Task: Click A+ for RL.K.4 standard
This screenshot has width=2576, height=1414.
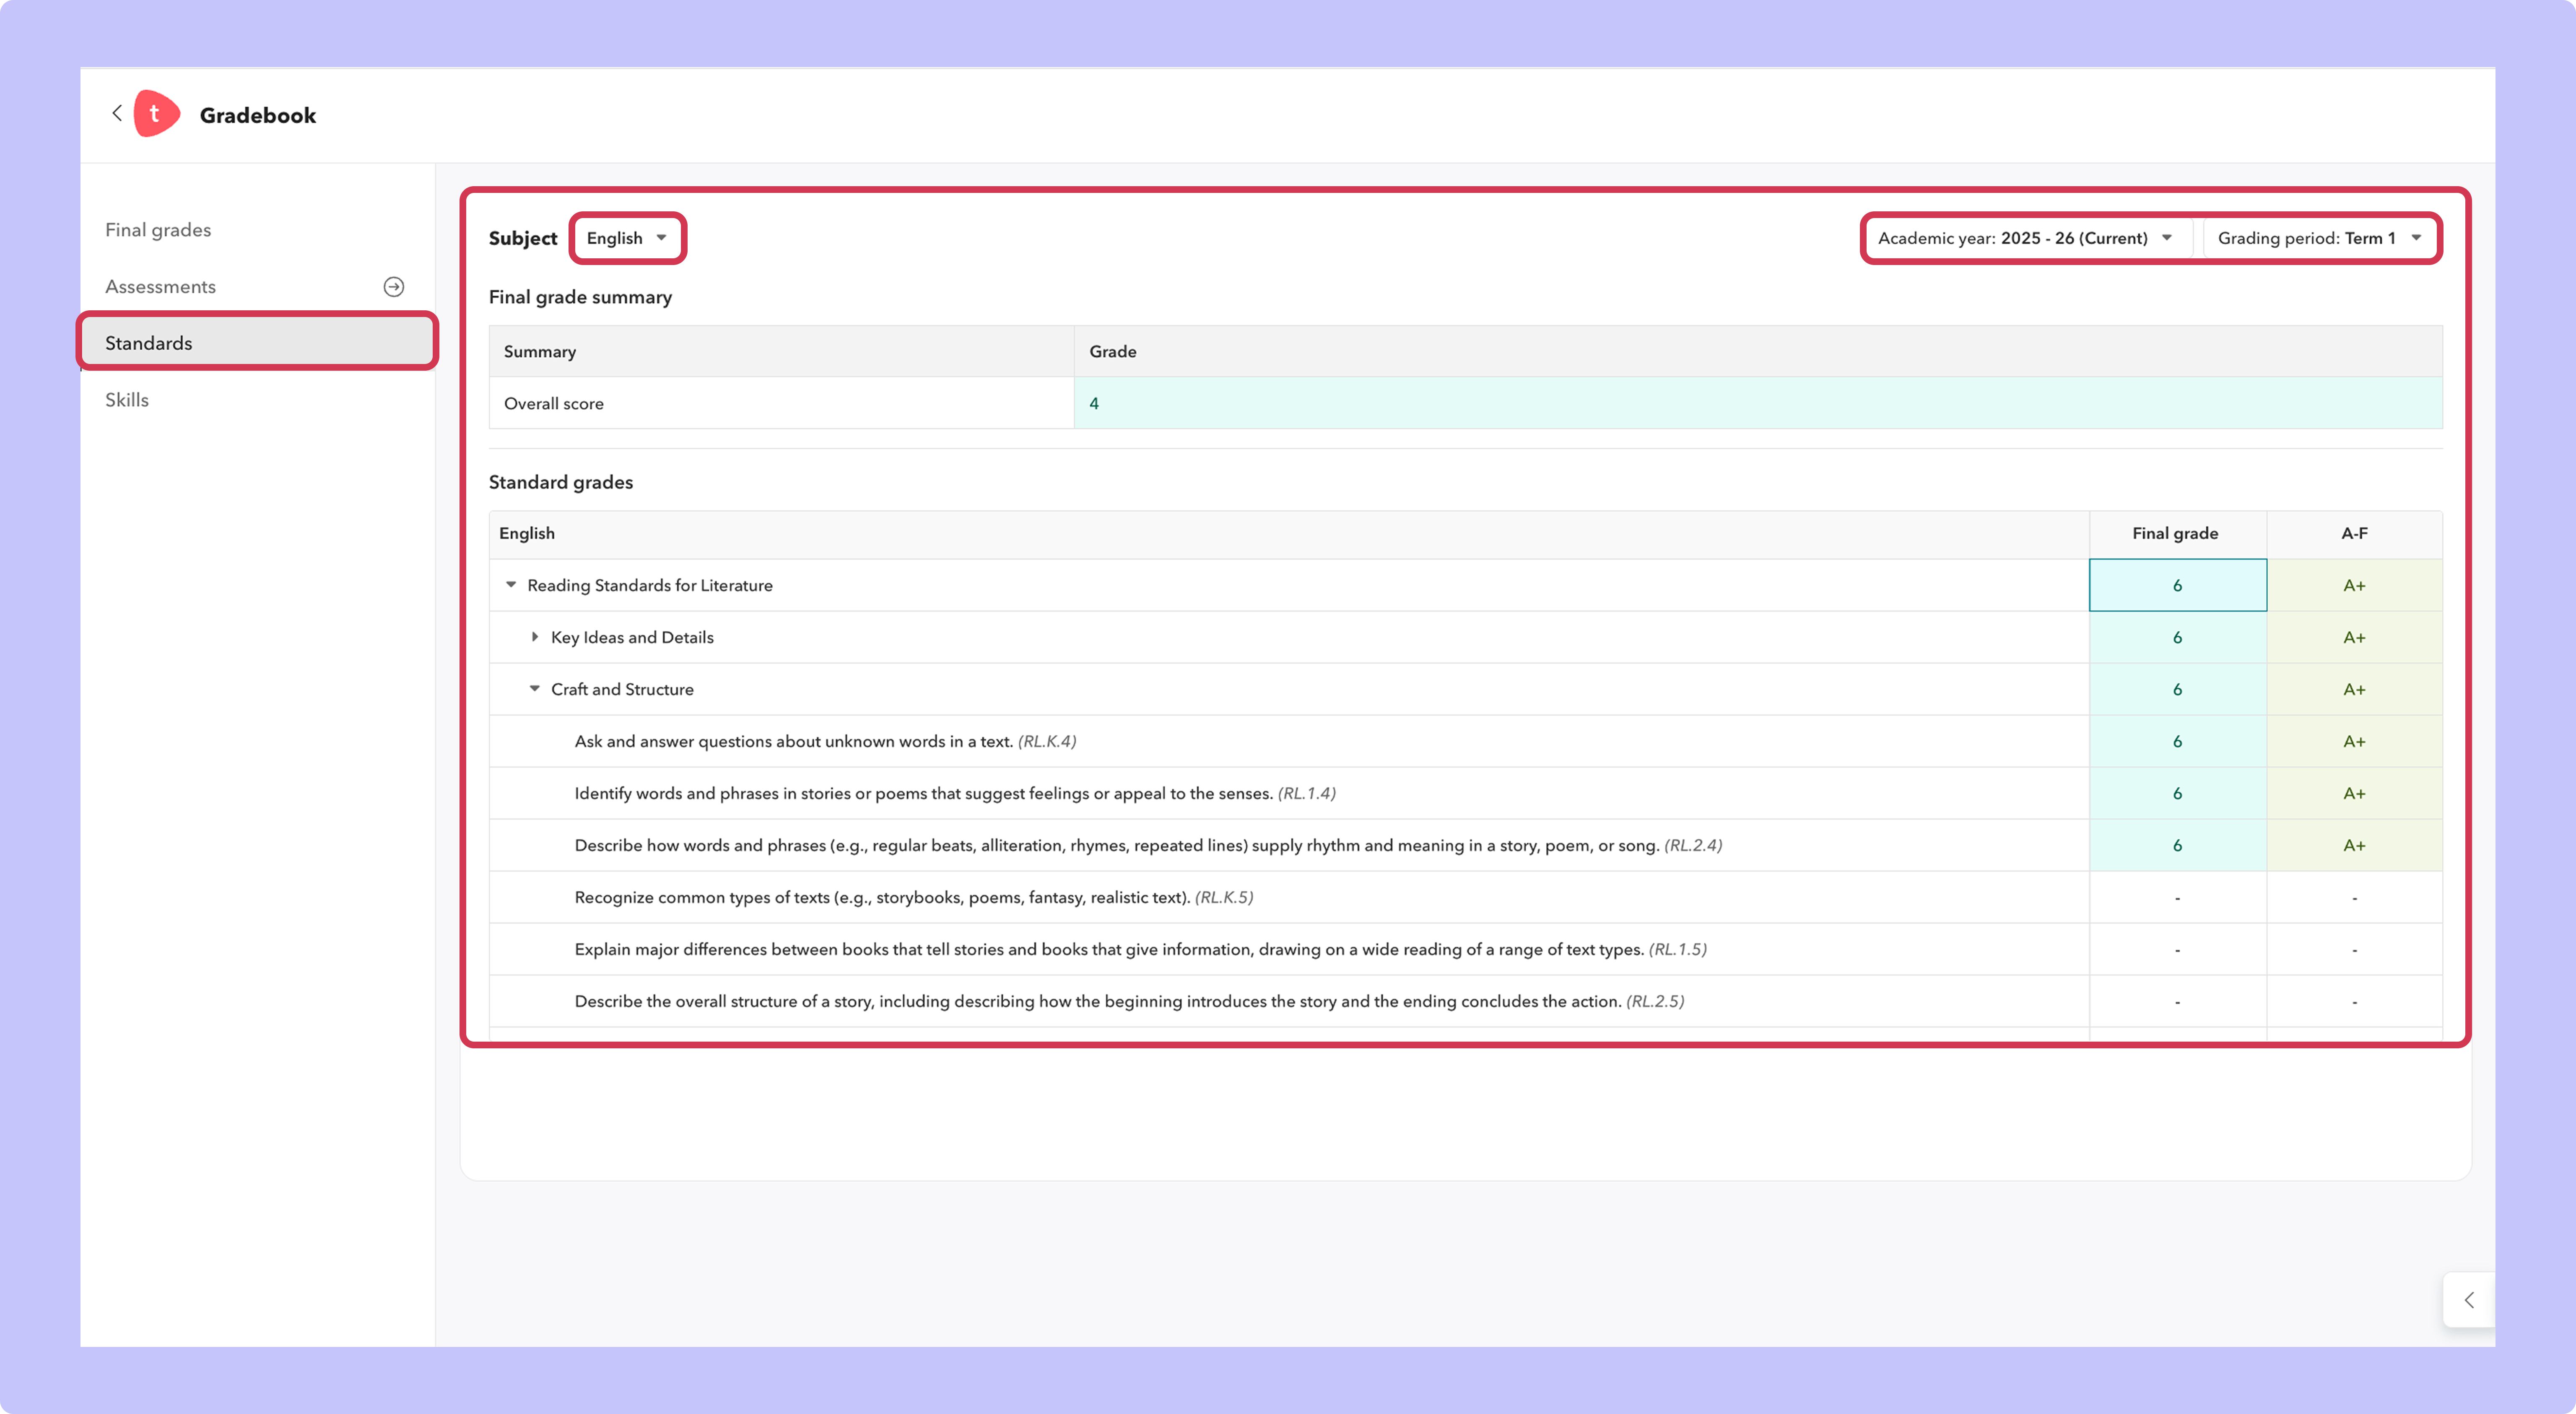Action: 2355,741
